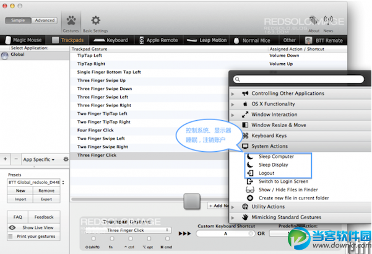Open the App Specific dropdown
This screenshot has height=254, width=372.
coord(39,159)
